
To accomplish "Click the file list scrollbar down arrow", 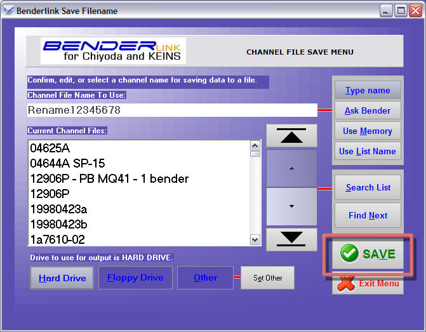I will (255, 240).
